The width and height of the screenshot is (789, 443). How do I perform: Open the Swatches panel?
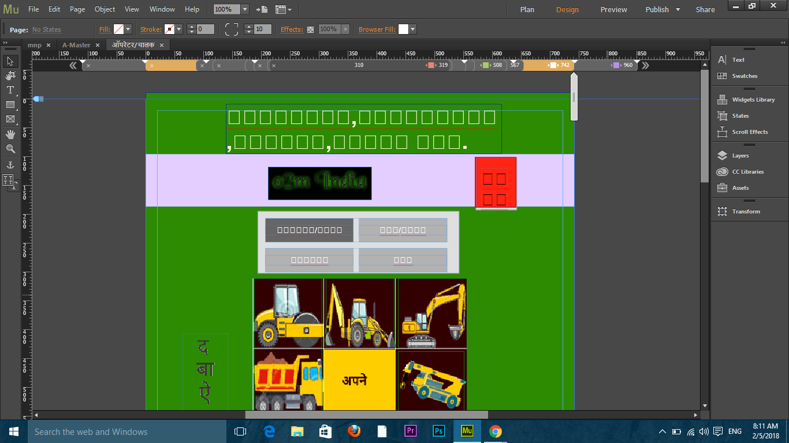pyautogui.click(x=745, y=76)
